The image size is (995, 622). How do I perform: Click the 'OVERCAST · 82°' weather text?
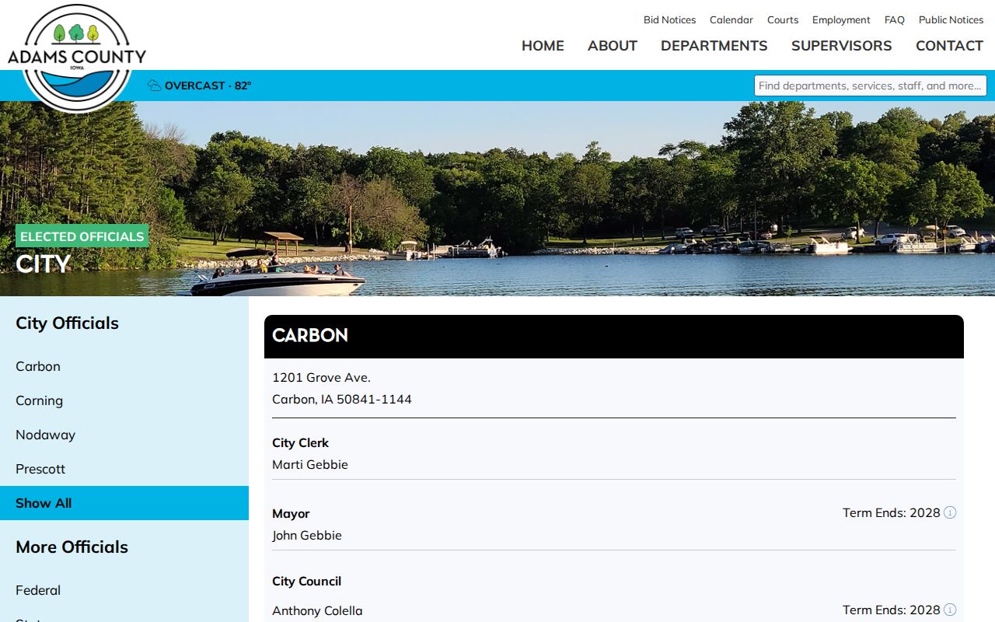[208, 86]
